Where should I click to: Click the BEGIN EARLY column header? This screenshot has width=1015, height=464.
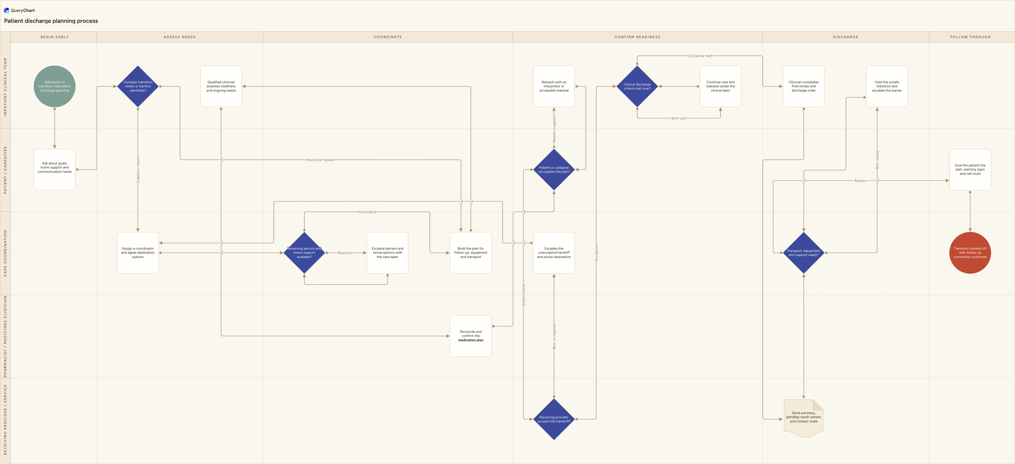[55, 37]
